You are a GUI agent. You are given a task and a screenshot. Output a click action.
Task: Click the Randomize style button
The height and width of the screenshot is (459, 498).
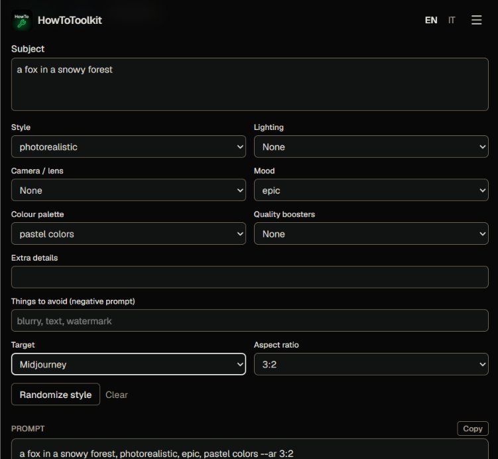pos(56,395)
